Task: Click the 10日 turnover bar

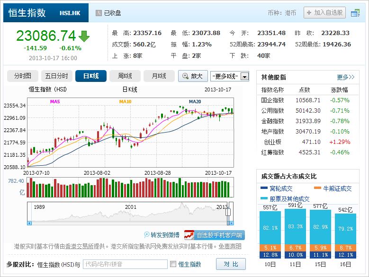Action: (270, 235)
